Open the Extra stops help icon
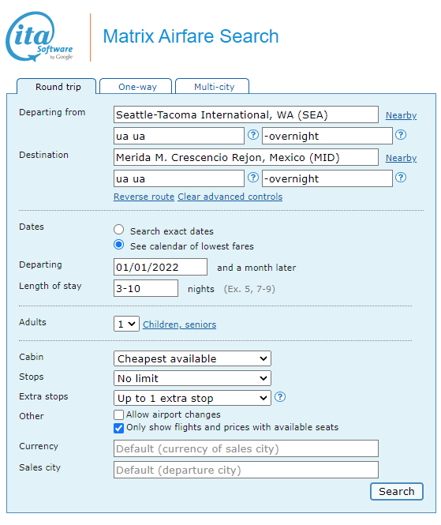The width and height of the screenshot is (441, 525). 280,397
